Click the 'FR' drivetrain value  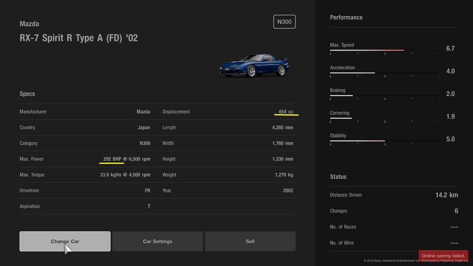(147, 191)
